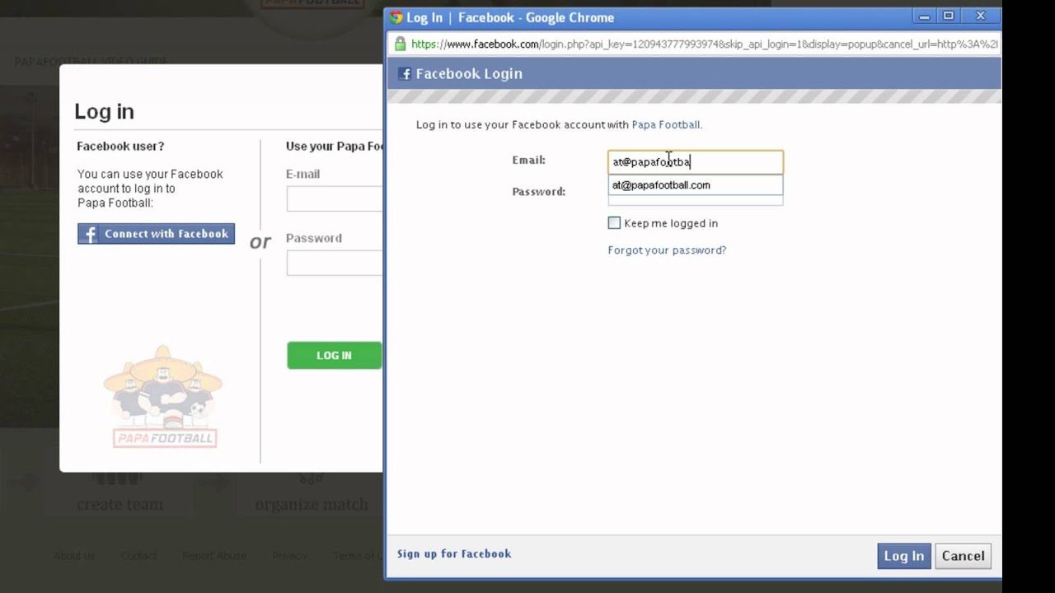This screenshot has width=1055, height=593.
Task: Click Sign up for Facebook link
Action: pyautogui.click(x=454, y=553)
